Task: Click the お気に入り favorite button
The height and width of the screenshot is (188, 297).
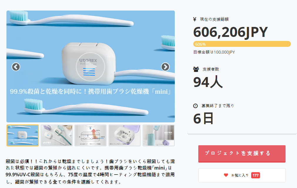Action: pos(242,175)
